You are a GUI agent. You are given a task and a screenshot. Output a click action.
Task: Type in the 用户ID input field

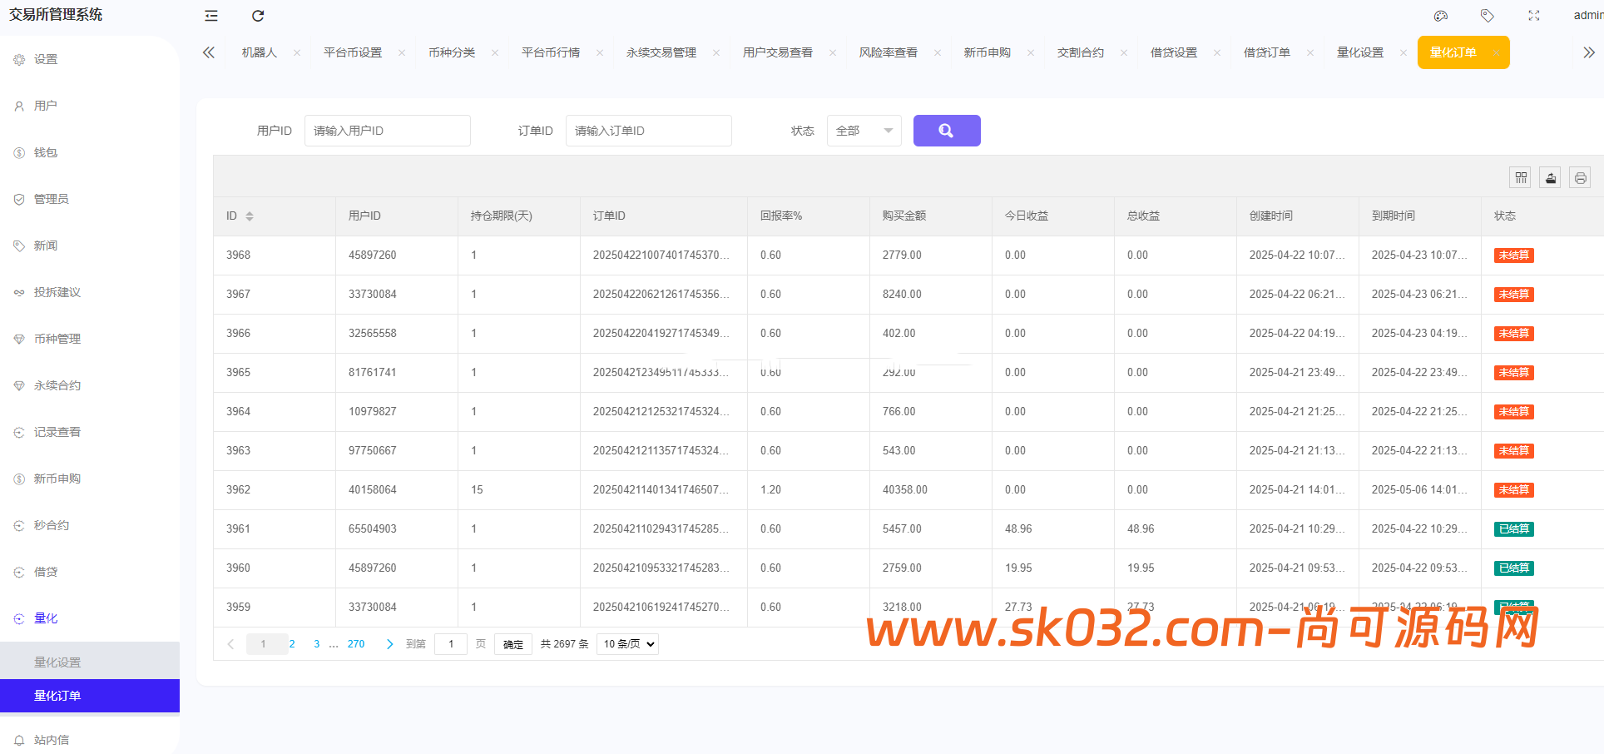click(387, 130)
